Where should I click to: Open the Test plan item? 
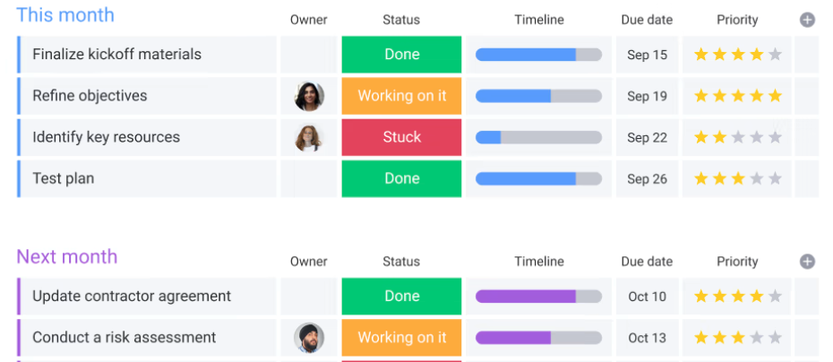pos(63,178)
